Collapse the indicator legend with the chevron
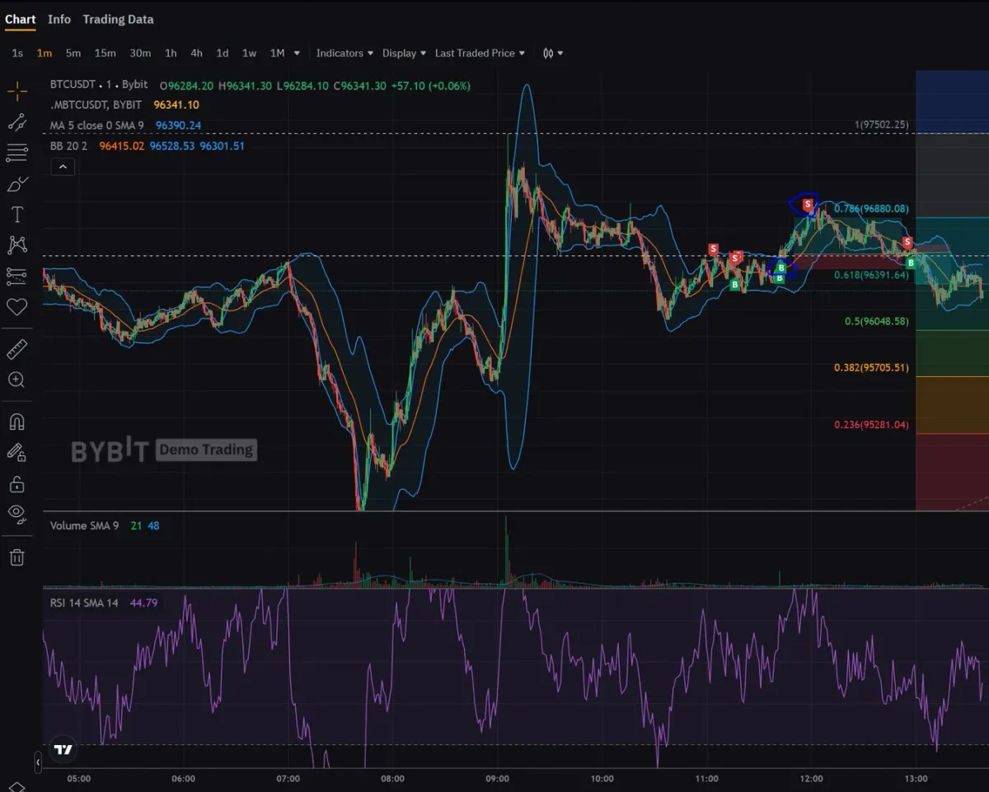 [63, 167]
